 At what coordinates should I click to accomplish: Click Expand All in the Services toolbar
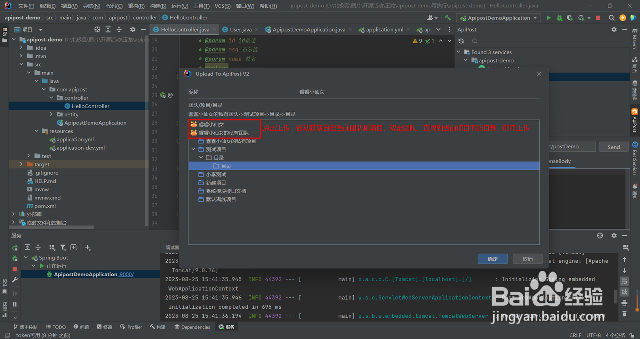click(28, 247)
